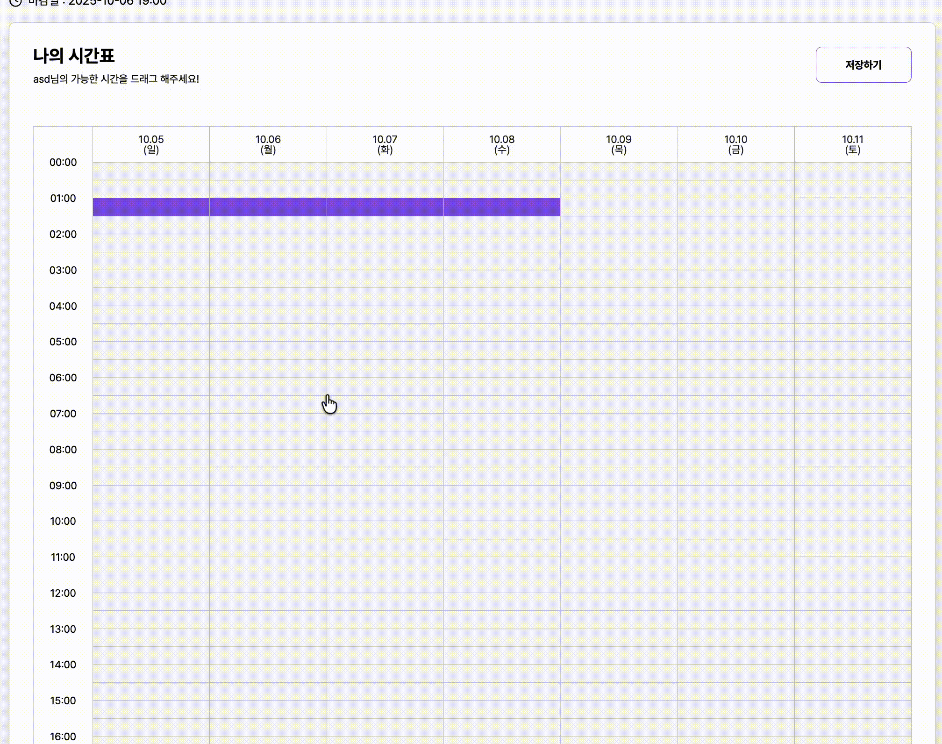Deselect the purple 01:00 slot on 10.08

click(502, 207)
